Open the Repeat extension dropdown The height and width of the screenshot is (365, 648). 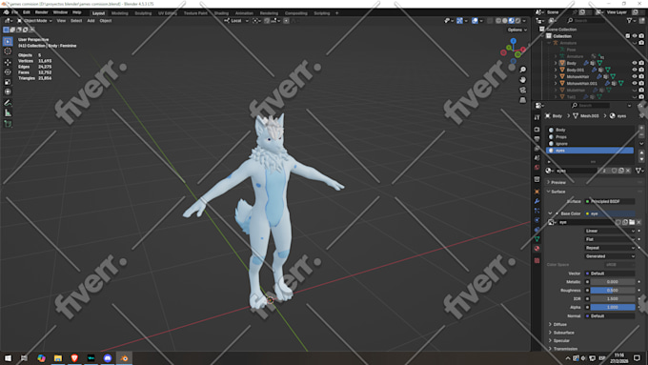(610, 248)
